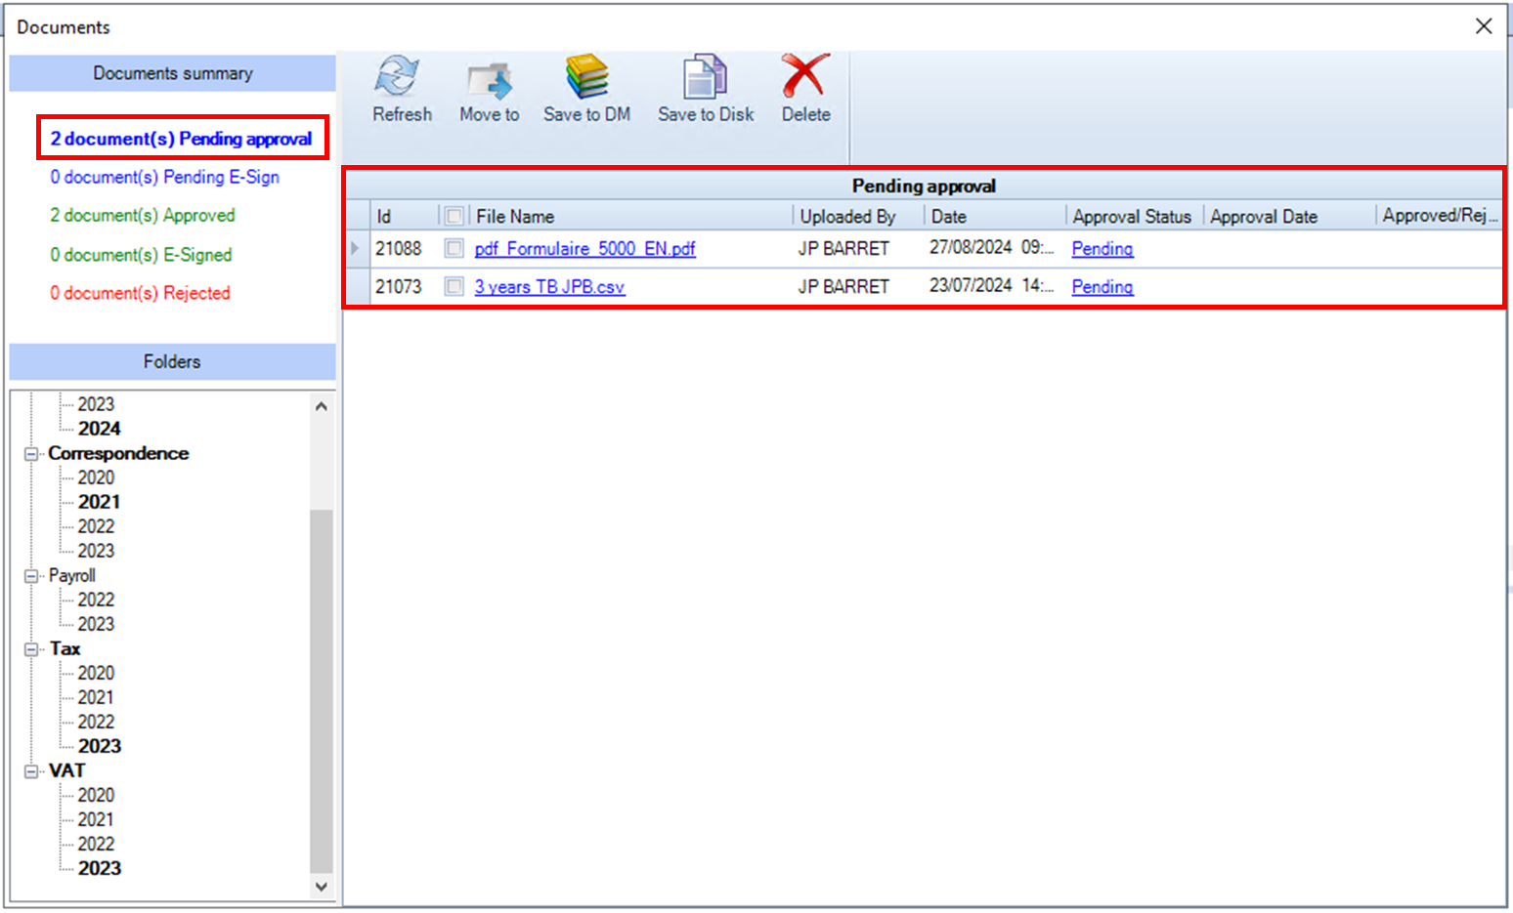Show 0 document(s) Rejected list

141,293
